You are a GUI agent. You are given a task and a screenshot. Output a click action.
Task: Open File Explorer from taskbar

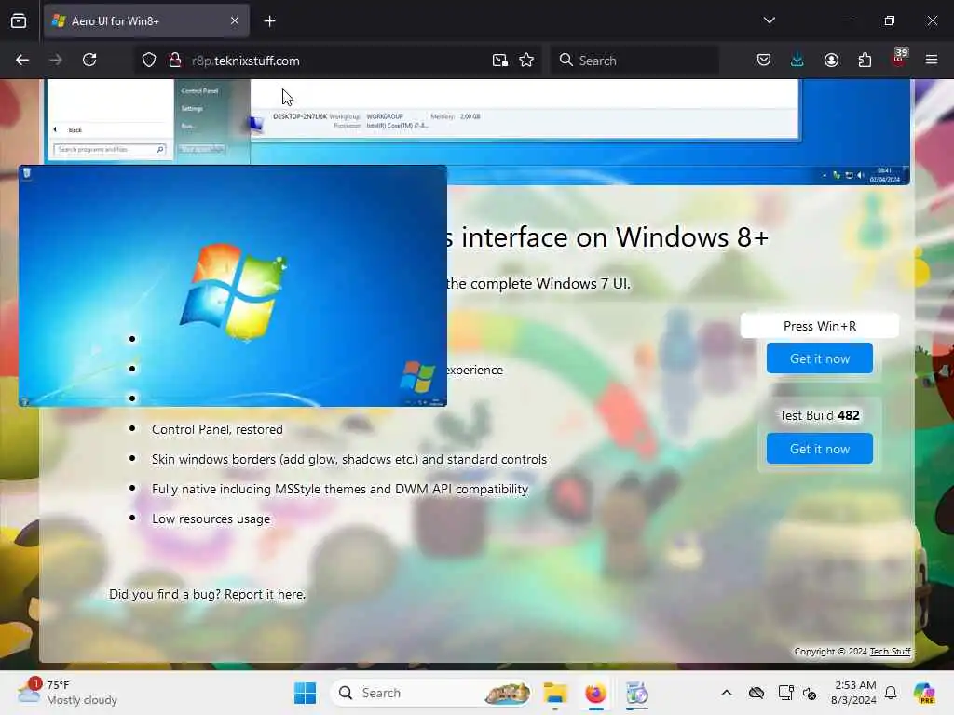click(x=555, y=693)
